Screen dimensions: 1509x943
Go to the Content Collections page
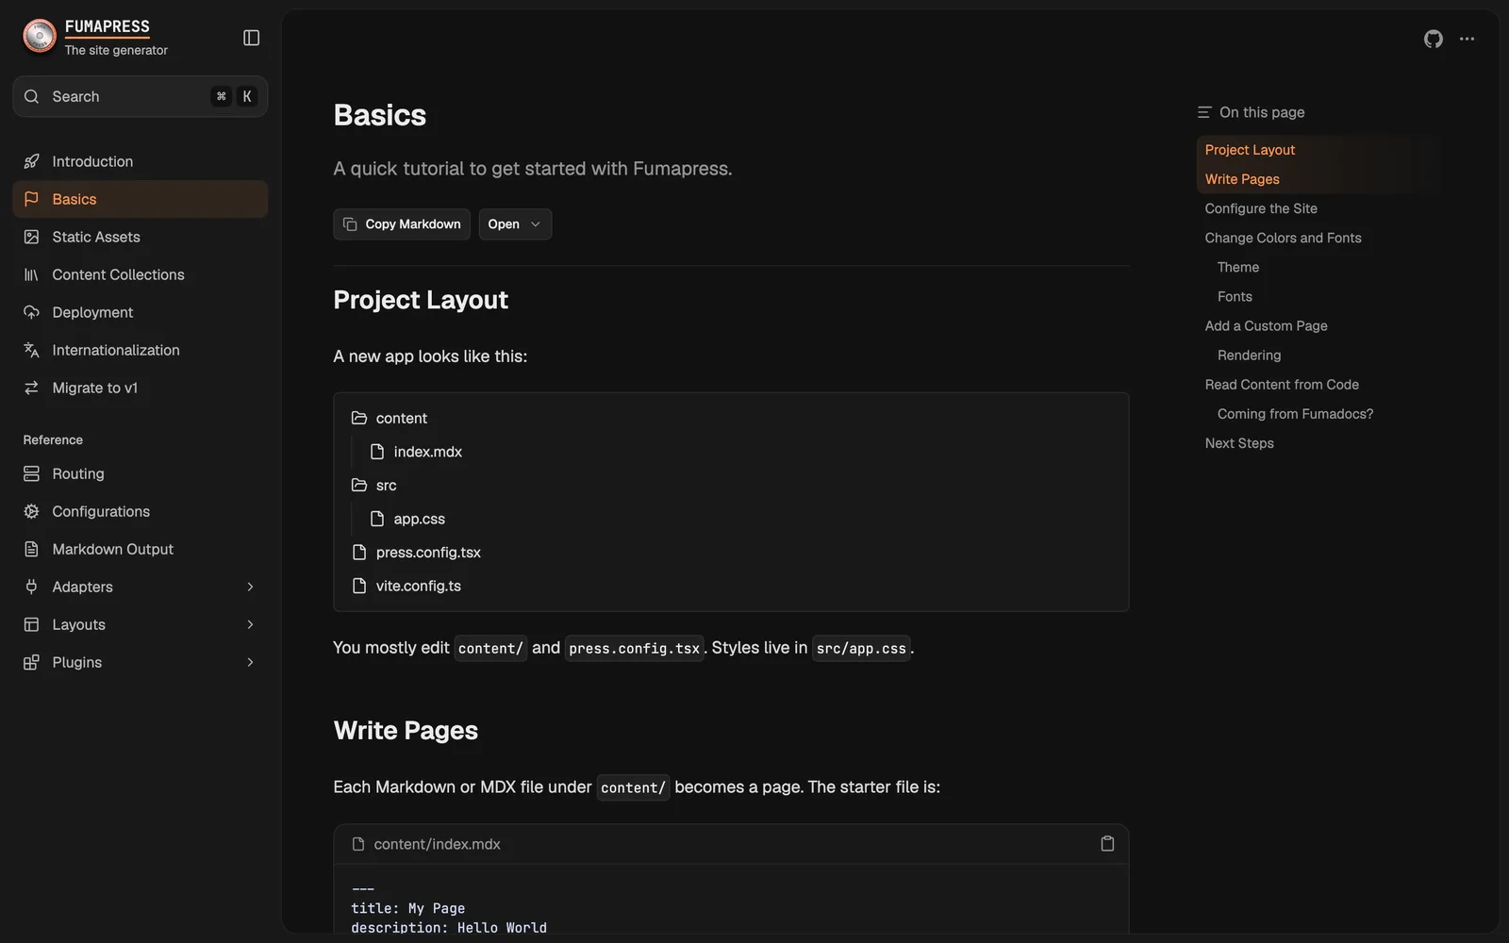tap(141, 274)
